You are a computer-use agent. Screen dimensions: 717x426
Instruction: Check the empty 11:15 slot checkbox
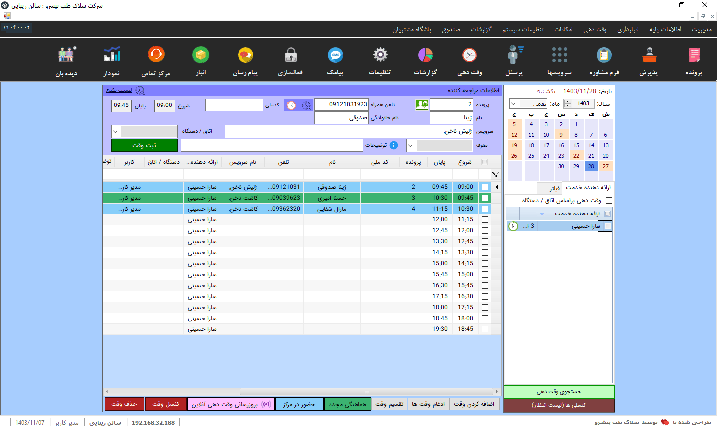[485, 220]
